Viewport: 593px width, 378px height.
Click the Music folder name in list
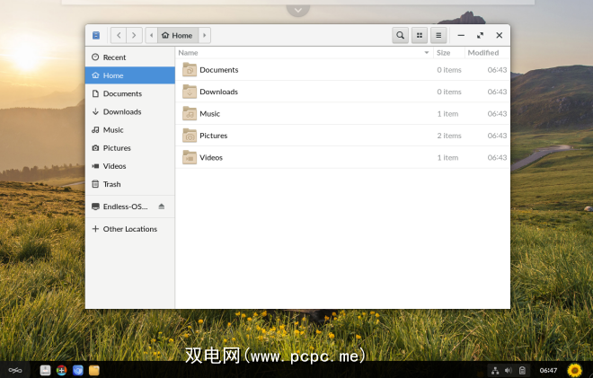pyautogui.click(x=210, y=114)
